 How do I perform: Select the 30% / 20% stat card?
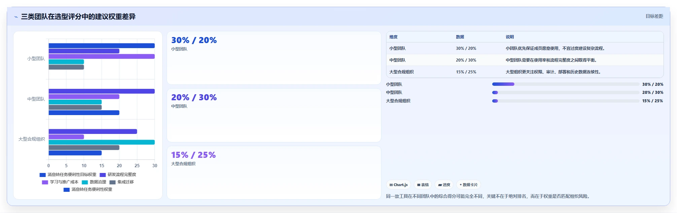click(274, 58)
